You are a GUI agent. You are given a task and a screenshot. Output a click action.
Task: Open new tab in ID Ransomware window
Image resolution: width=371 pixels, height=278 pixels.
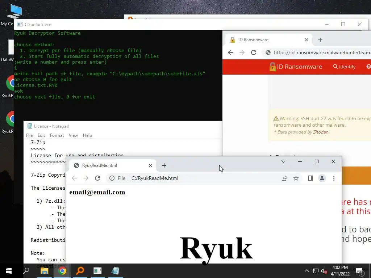click(320, 40)
